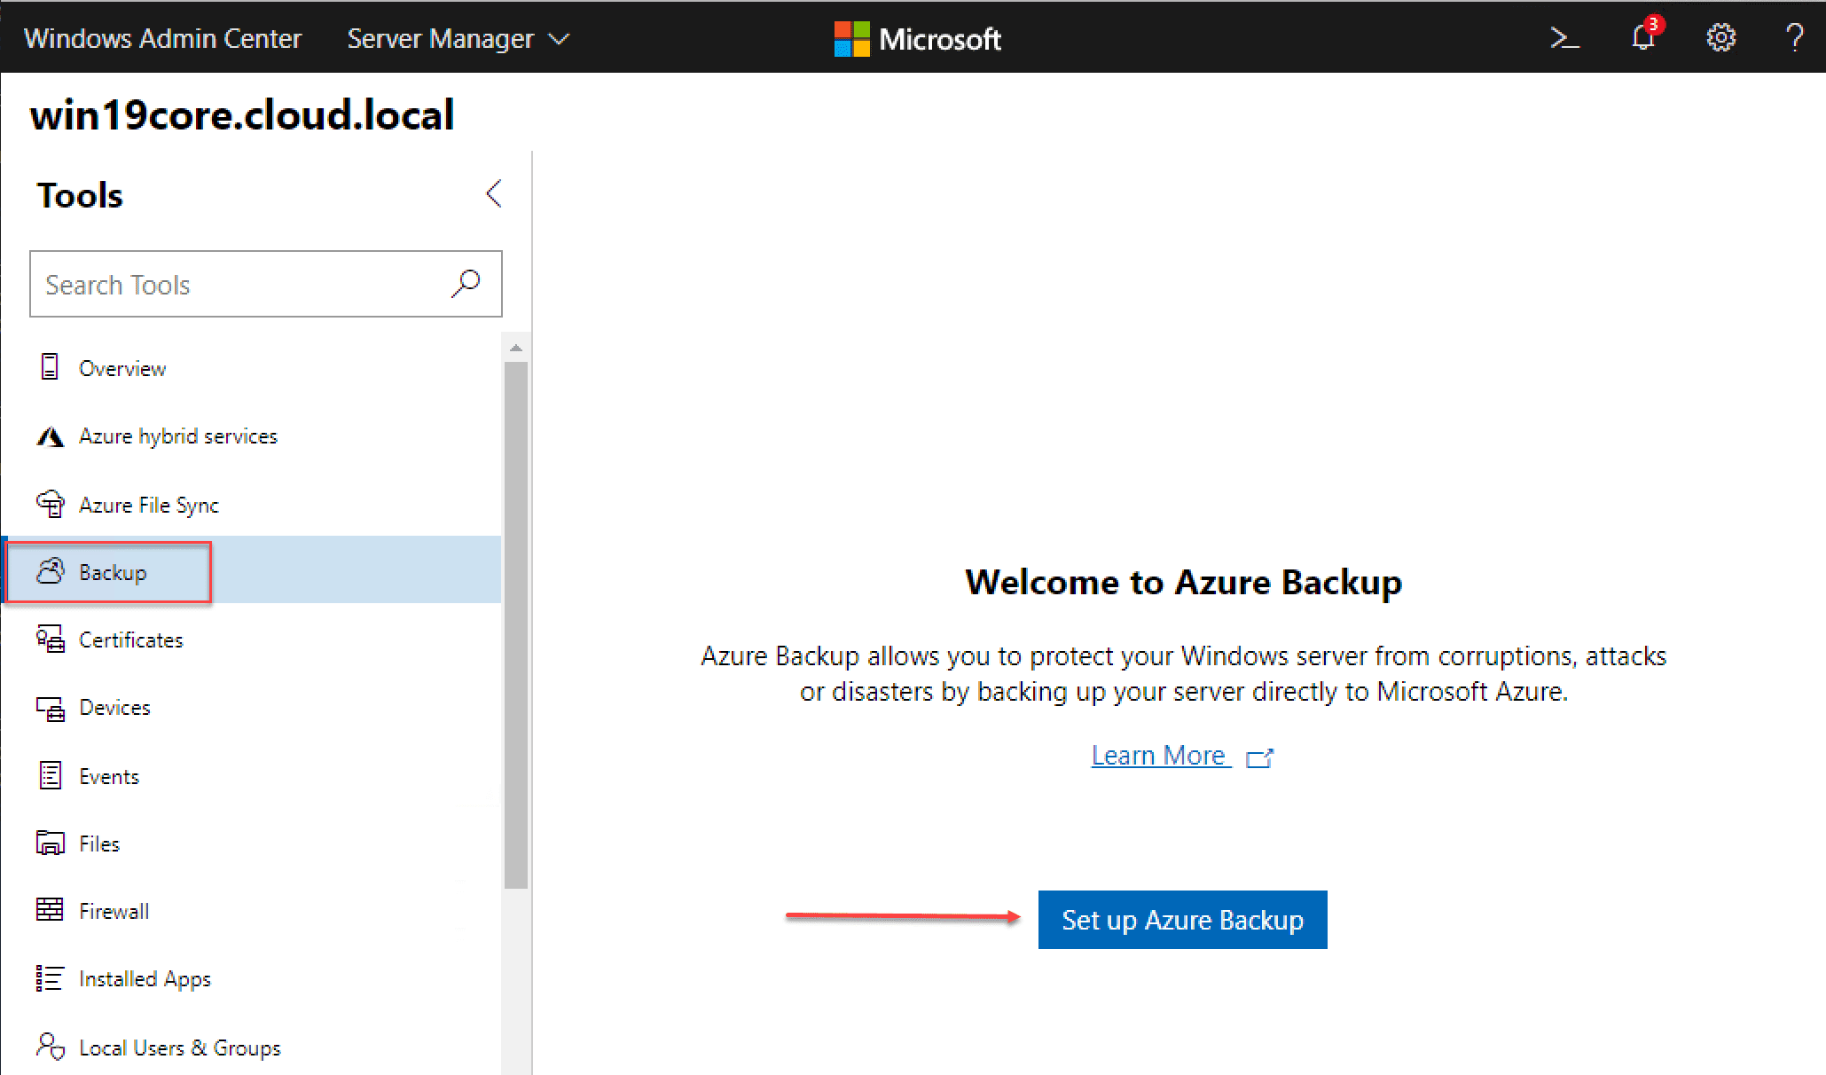Open the Certificates tool
This screenshot has height=1075, width=1826.
click(130, 640)
